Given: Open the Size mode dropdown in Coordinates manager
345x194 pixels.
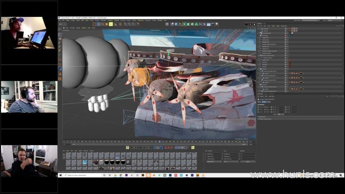Looking at the screenshot, I should point(231,161).
